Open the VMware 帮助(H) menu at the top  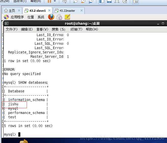[36, 1]
